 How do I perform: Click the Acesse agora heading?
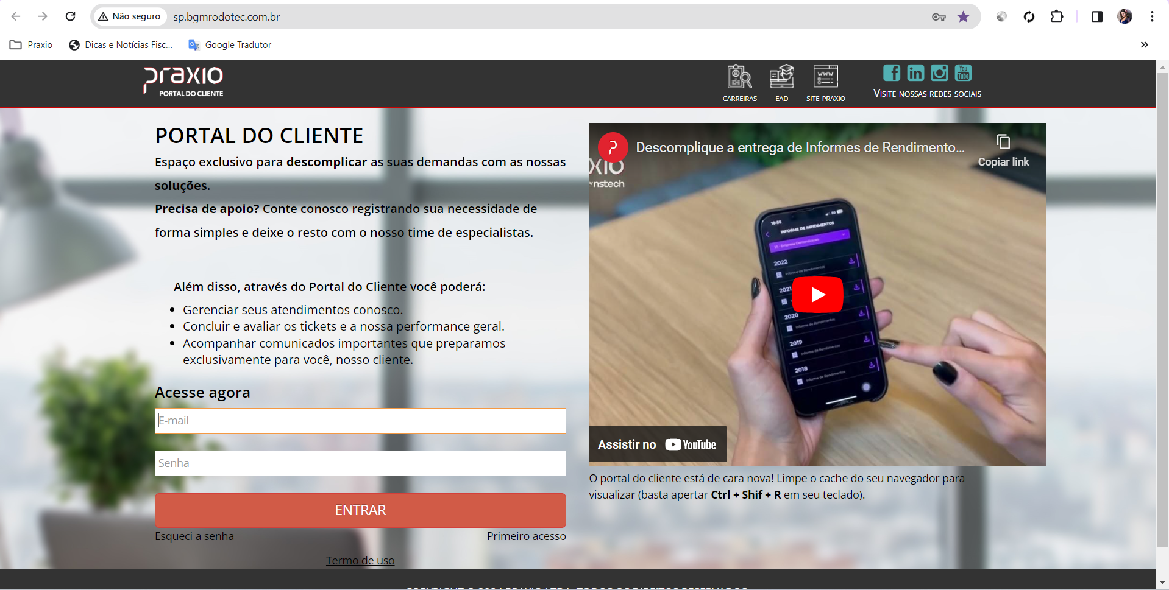pos(202,393)
